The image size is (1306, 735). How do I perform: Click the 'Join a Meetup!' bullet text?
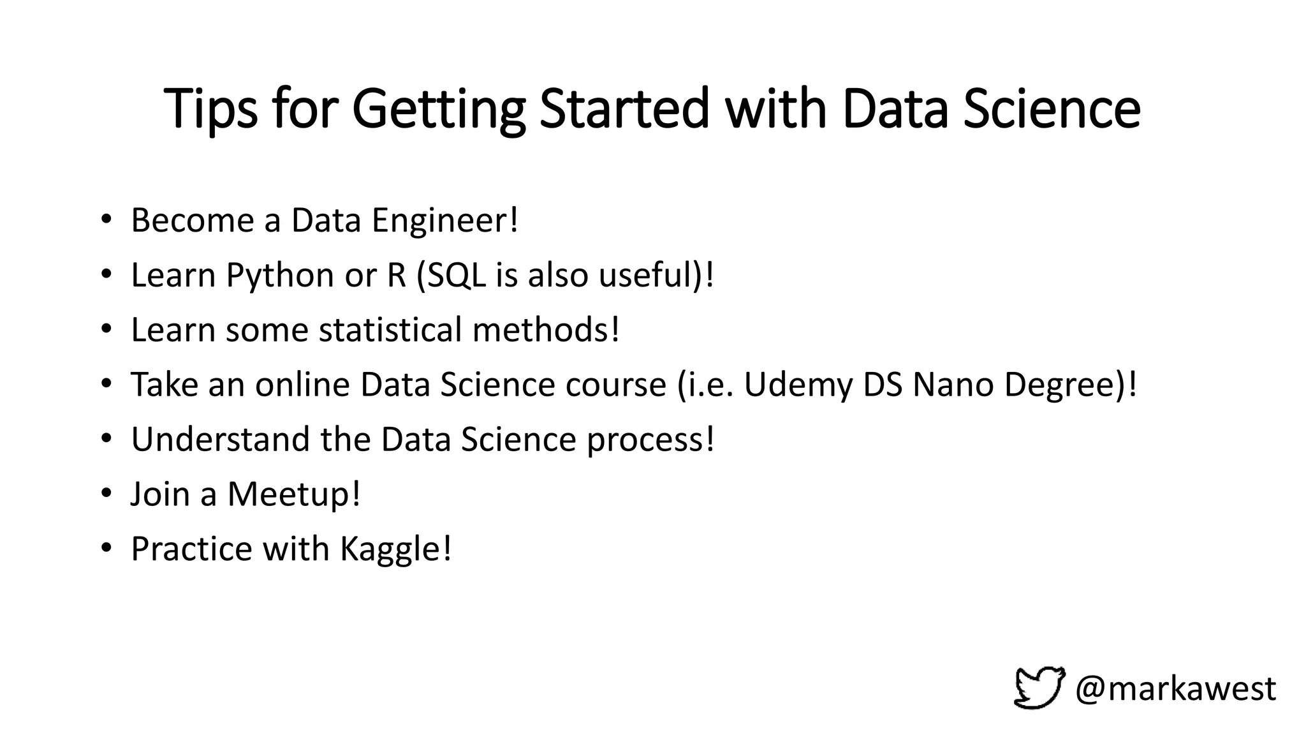(x=246, y=494)
